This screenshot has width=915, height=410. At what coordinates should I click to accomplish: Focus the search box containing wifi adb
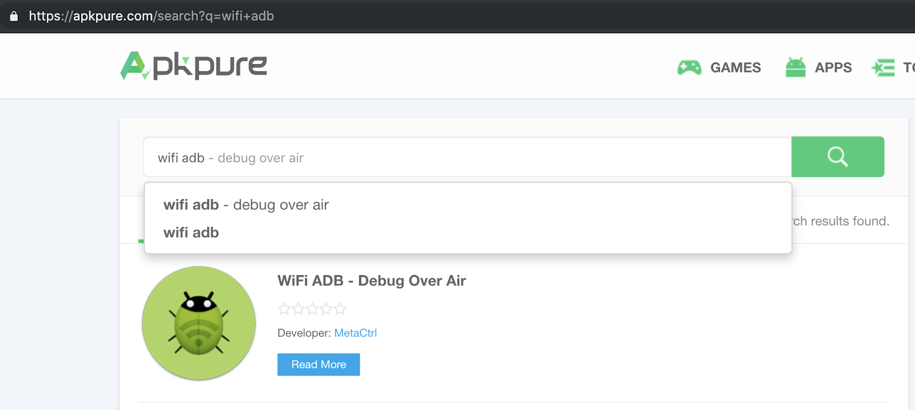[467, 157]
